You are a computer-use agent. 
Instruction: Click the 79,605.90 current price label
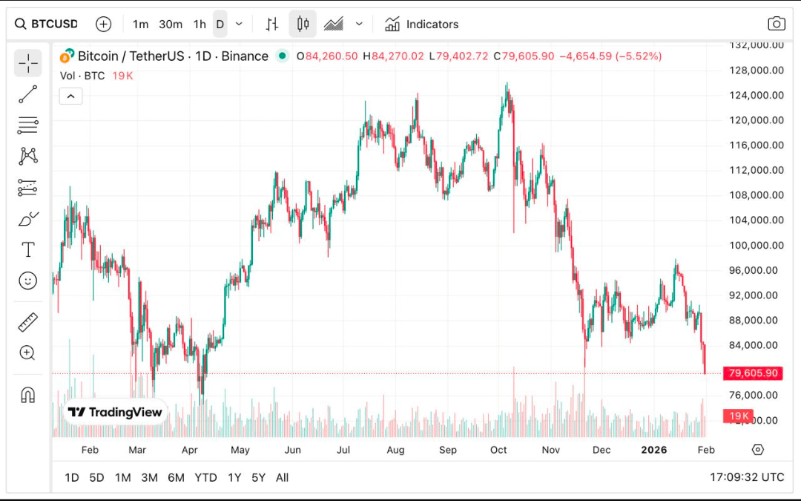click(753, 373)
